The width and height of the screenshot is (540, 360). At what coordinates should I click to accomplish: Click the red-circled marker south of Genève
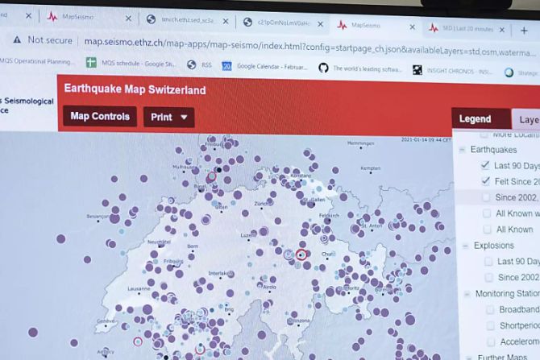coord(138,341)
